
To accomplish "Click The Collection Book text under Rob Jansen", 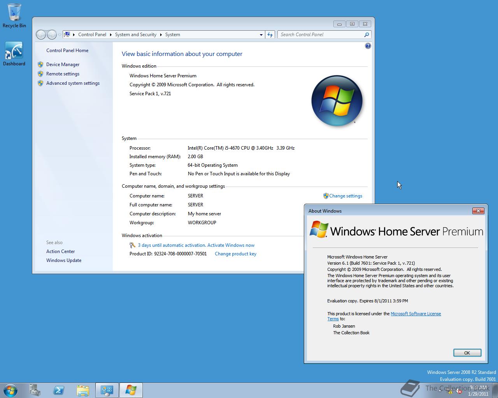I will pos(351,333).
